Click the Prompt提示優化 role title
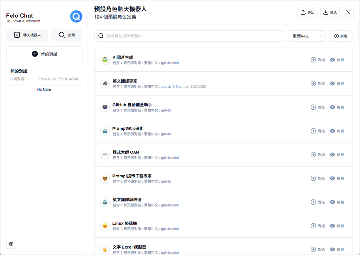 [x=128, y=129]
